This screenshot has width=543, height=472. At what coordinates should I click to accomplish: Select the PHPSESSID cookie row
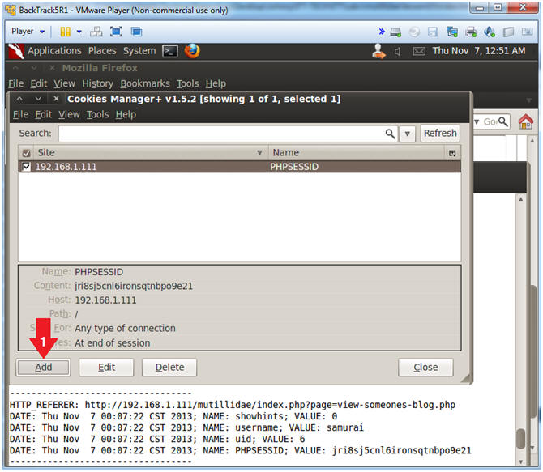240,167
